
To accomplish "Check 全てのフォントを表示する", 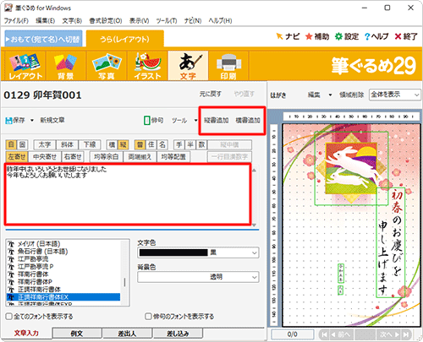I will [x=9, y=317].
